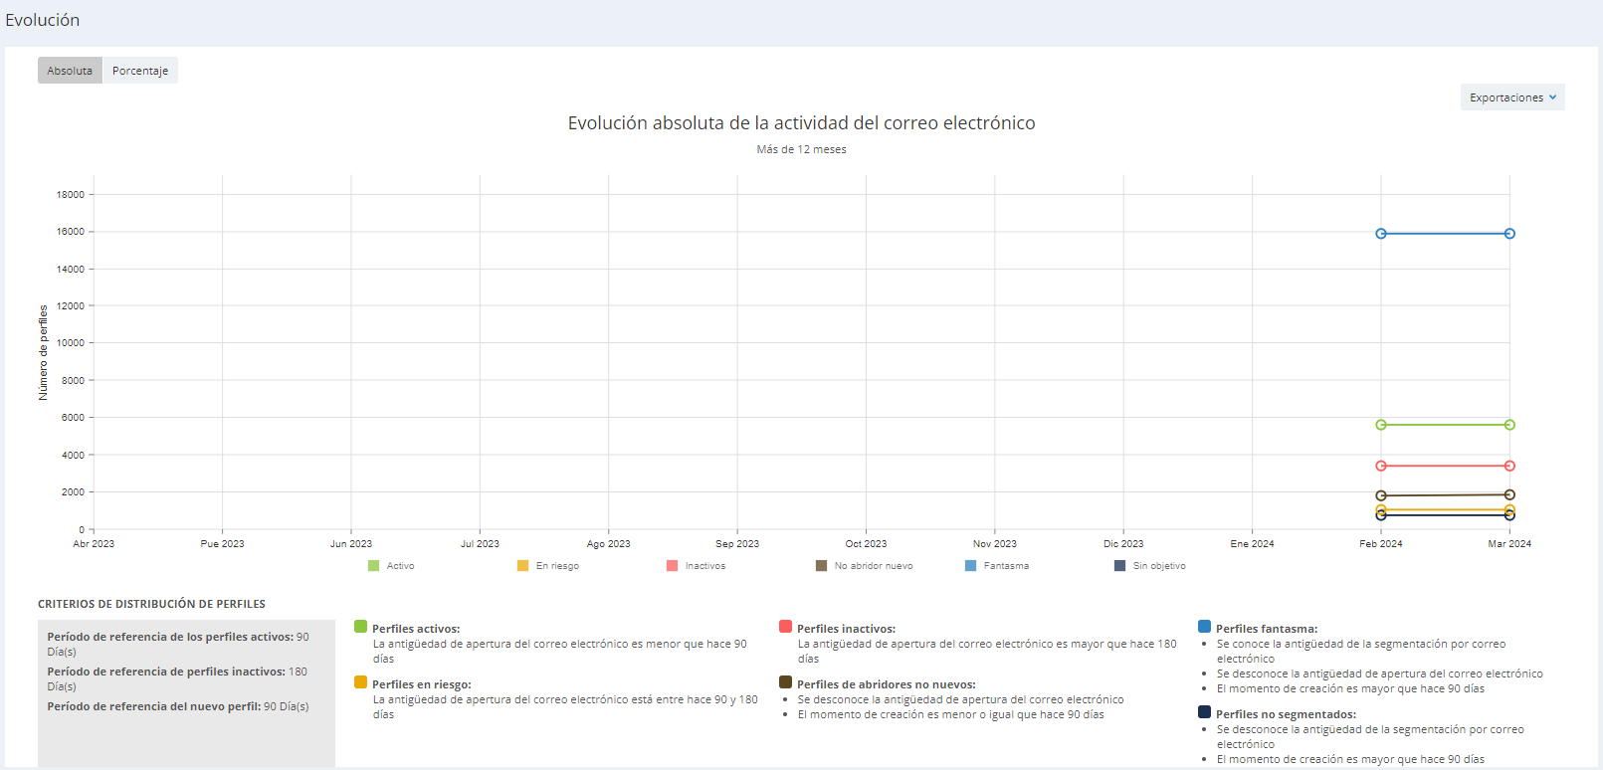The height and width of the screenshot is (770, 1603).
Task: Click 'Período de referencia de perfiles inactivos' text
Action: (x=166, y=672)
